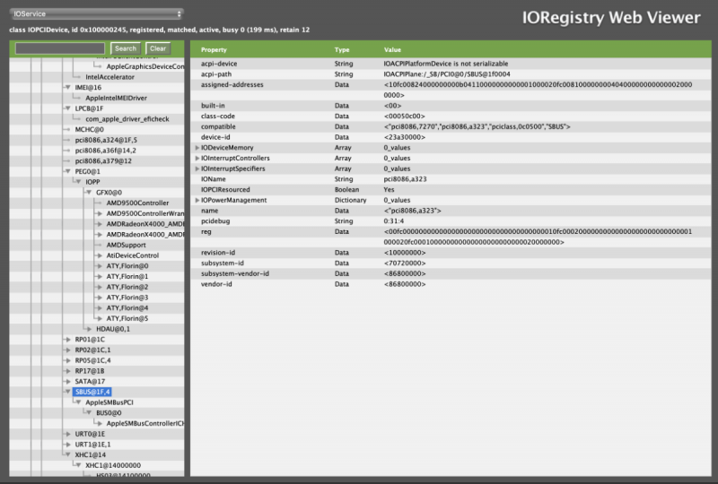Select the AtiDeviceControl tree item

(133, 255)
